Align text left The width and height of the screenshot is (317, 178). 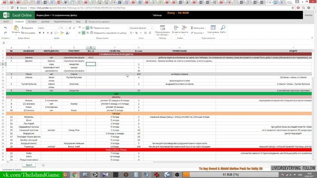(79, 33)
